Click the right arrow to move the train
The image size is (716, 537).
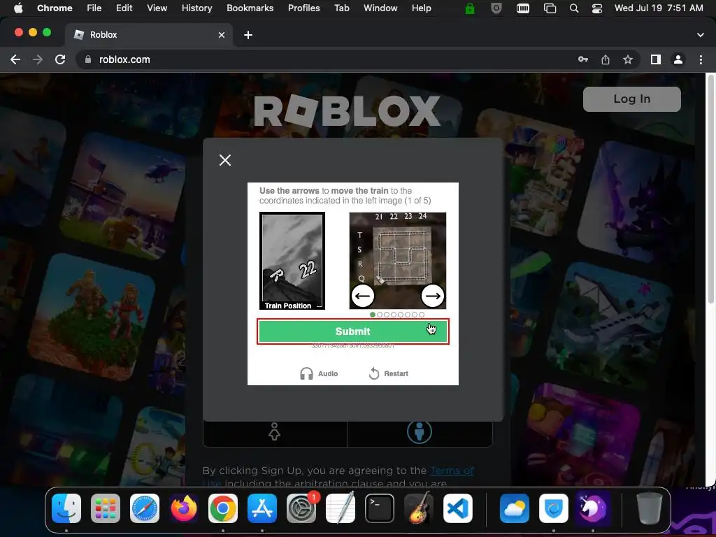coord(432,296)
